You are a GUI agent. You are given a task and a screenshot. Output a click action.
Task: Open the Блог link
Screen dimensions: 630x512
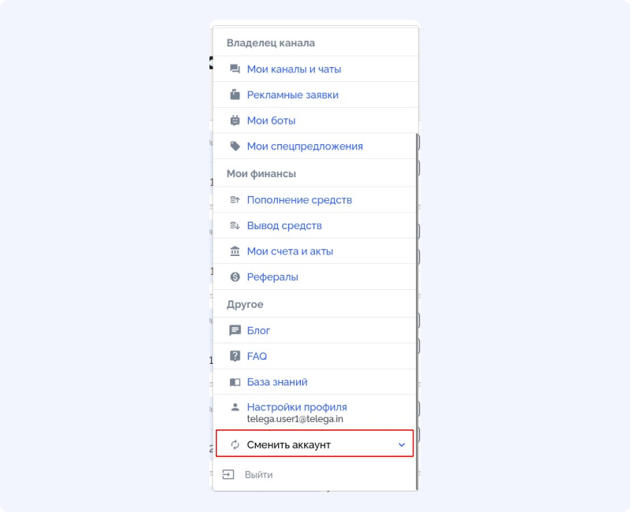[258, 330]
